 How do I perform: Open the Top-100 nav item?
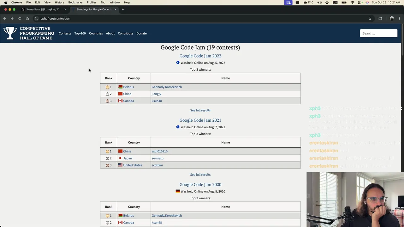click(x=80, y=33)
